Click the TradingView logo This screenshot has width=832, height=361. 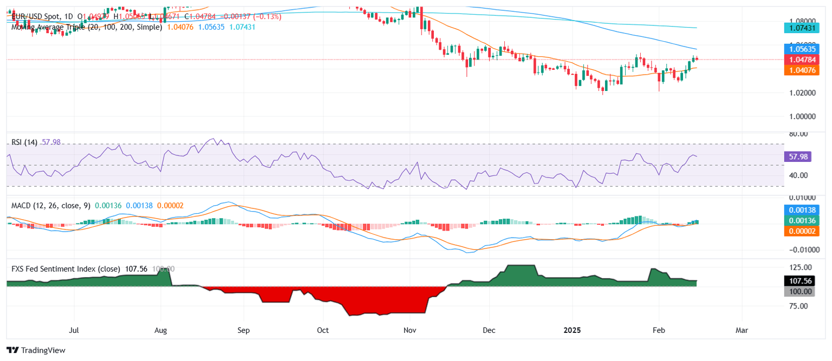[36, 350]
